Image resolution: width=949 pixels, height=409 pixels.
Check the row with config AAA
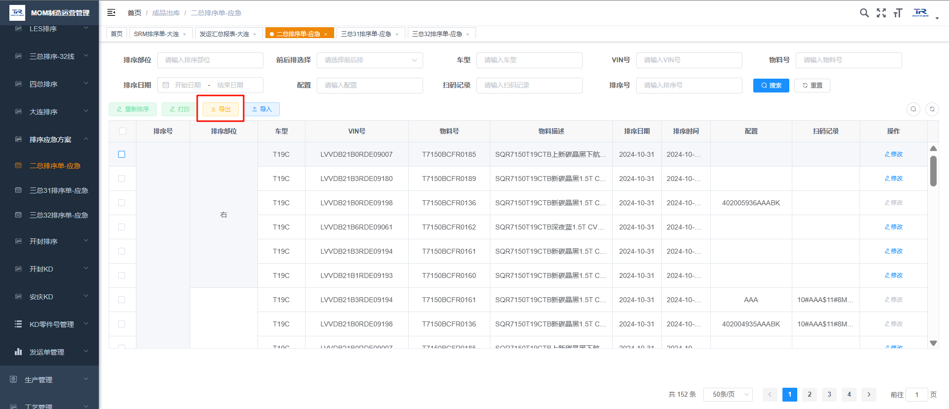pyautogui.click(x=122, y=300)
